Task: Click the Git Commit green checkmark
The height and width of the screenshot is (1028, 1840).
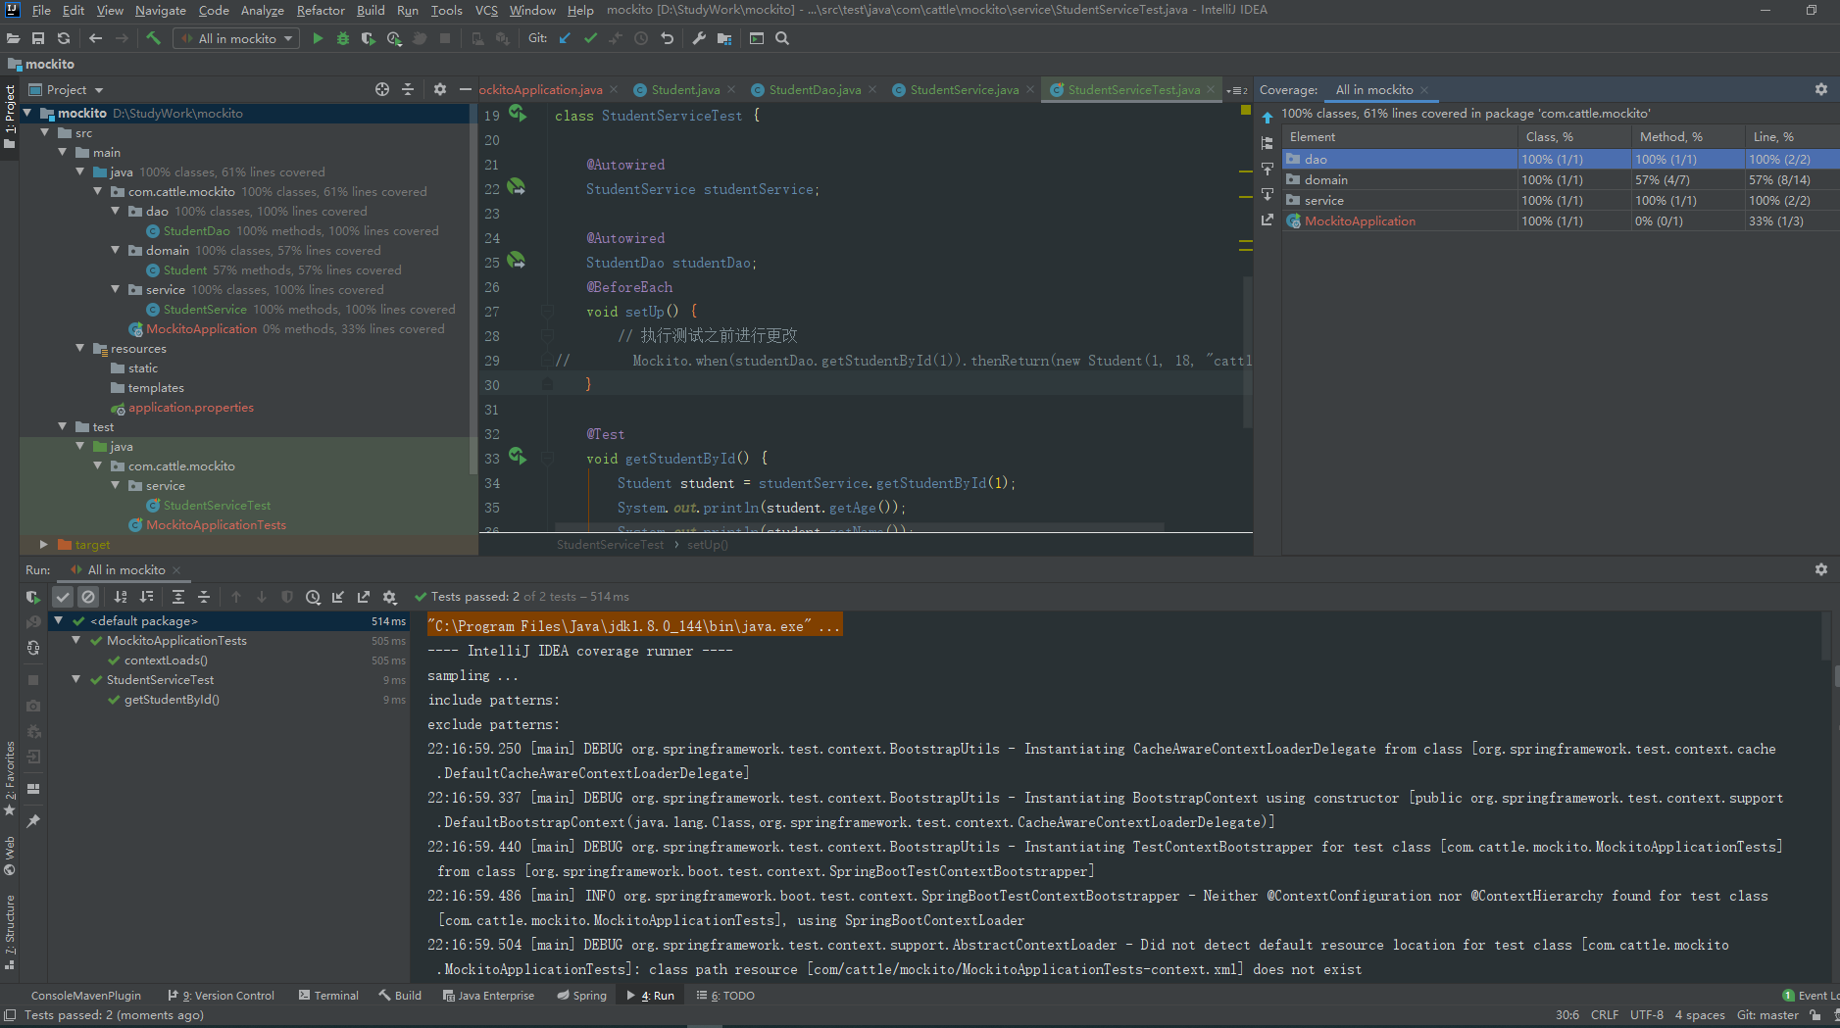Action: click(590, 38)
